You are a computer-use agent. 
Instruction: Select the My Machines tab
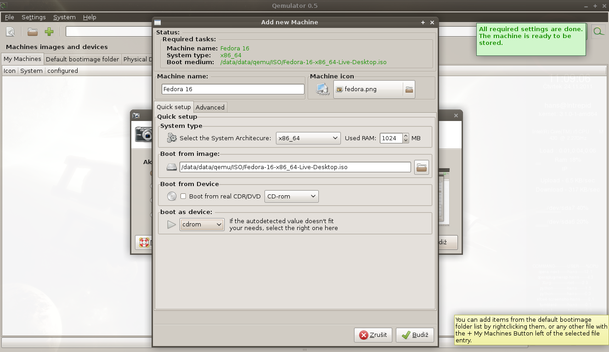(x=23, y=59)
